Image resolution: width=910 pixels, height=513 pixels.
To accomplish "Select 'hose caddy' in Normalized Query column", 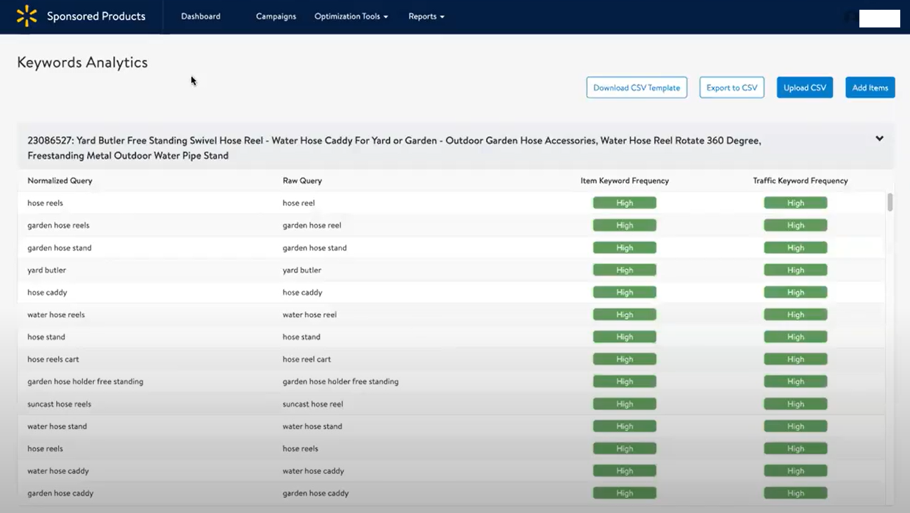I will [47, 292].
